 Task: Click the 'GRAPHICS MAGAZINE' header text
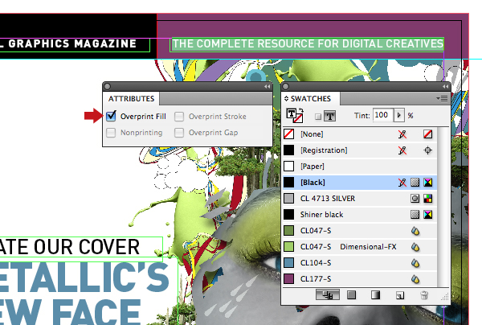click(x=72, y=43)
